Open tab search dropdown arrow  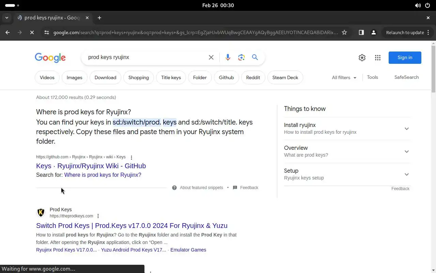[x=7, y=18]
